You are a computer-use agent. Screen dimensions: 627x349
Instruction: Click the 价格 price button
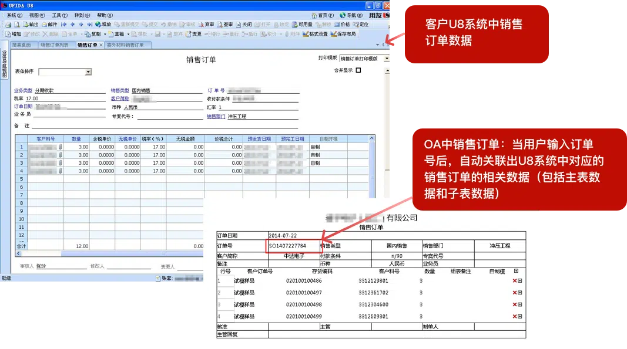coord(342,25)
